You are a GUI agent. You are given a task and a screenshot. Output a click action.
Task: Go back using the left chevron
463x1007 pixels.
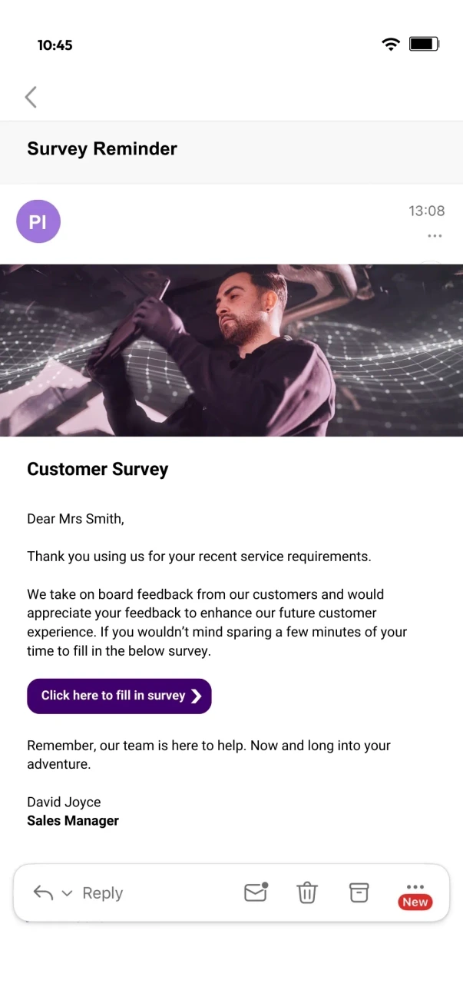click(31, 97)
